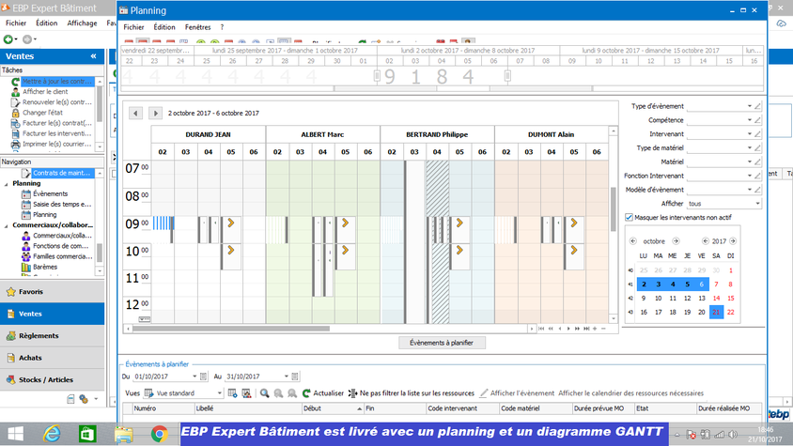The image size is (793, 446).
Task: Open the Fonction Intervenant dropdown
Action: (750, 176)
